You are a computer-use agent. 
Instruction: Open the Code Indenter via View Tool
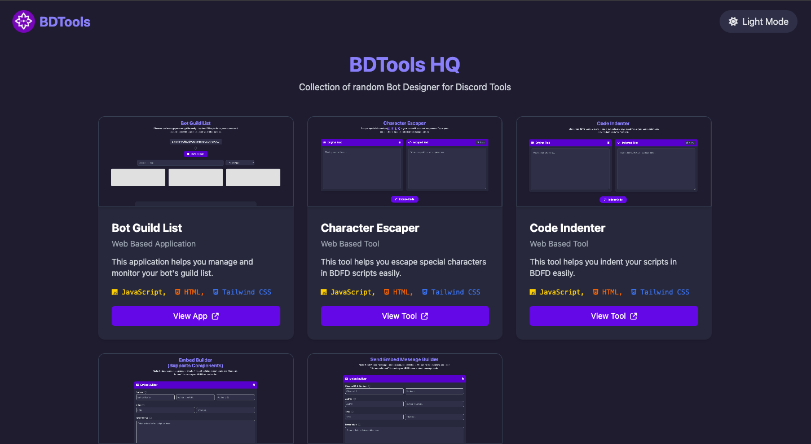[614, 316]
